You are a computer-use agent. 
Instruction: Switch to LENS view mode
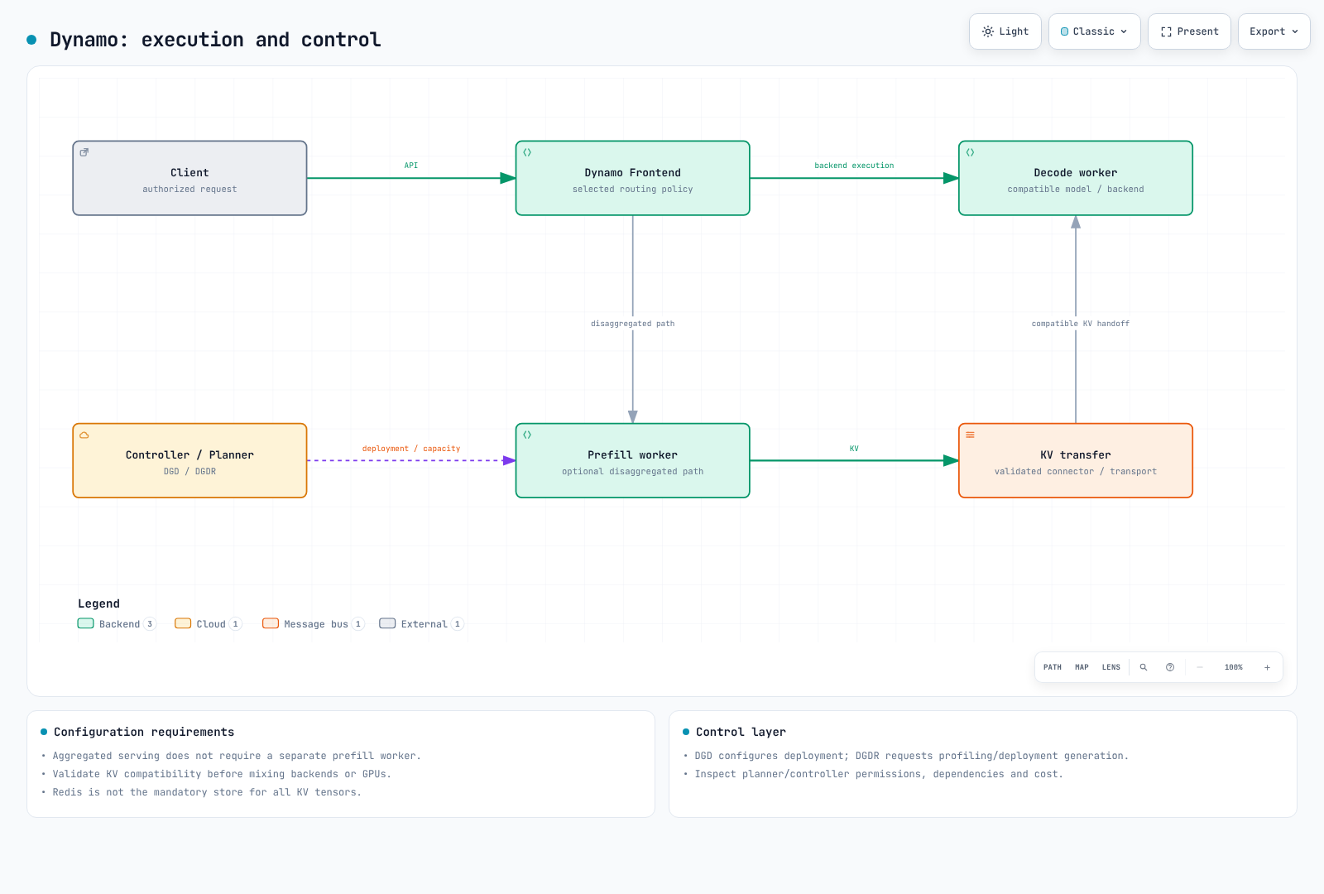tap(1111, 667)
